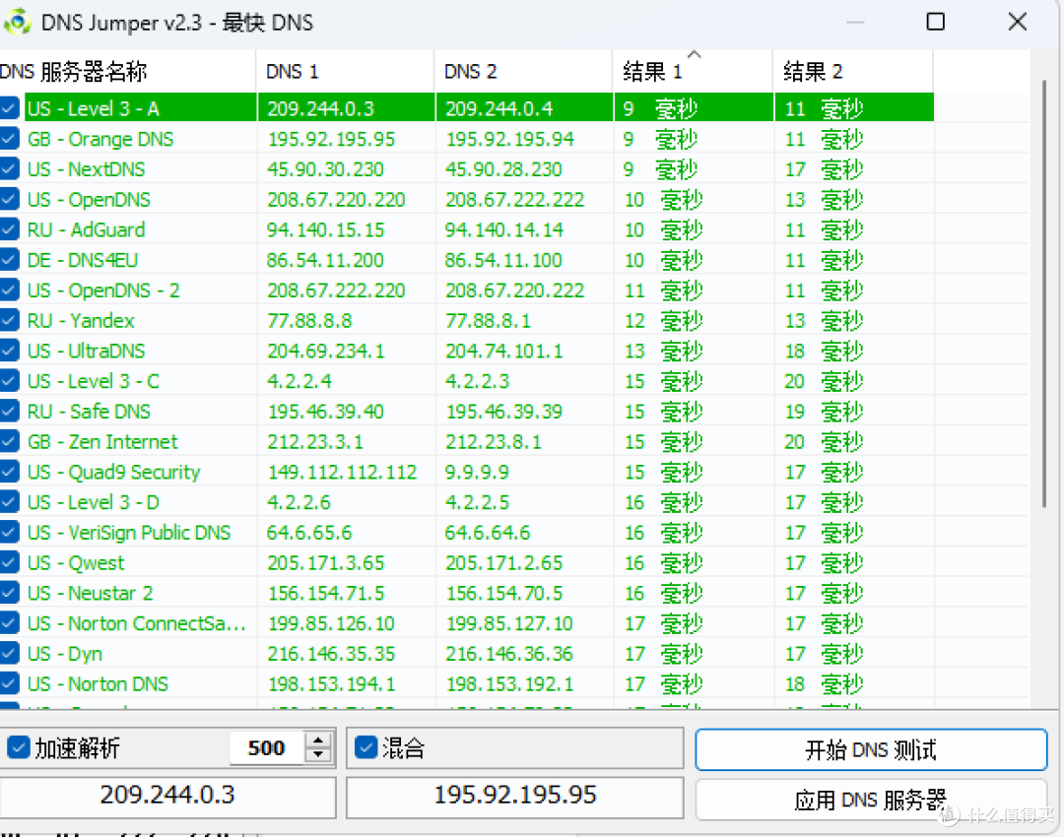Increase the 500 value with up arrow

point(317,740)
